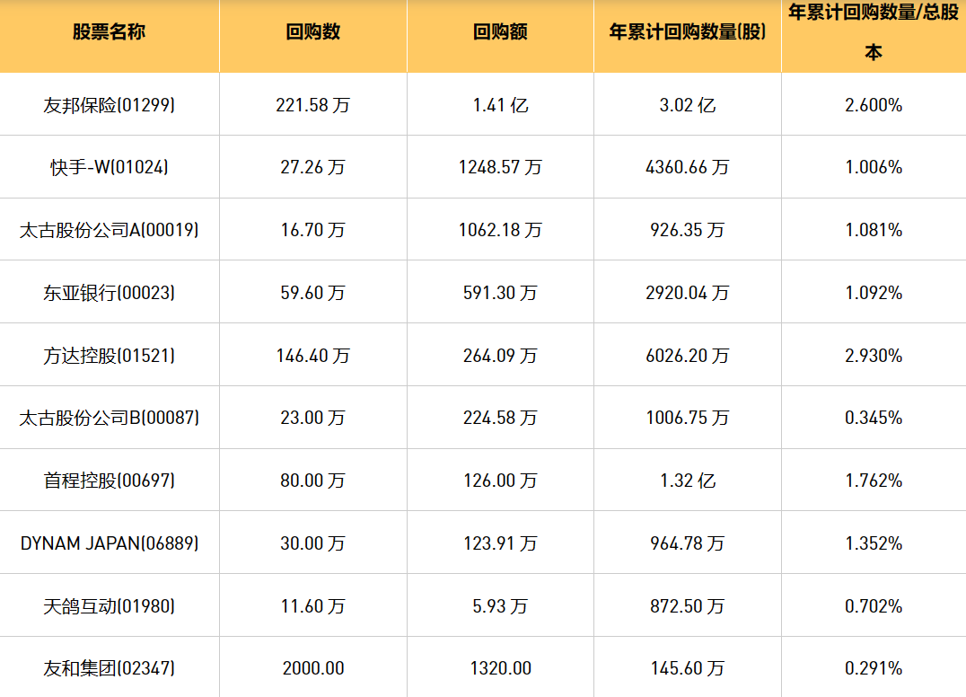Open the 快手-W(01024) stock entry
966x697 pixels.
[109, 167]
